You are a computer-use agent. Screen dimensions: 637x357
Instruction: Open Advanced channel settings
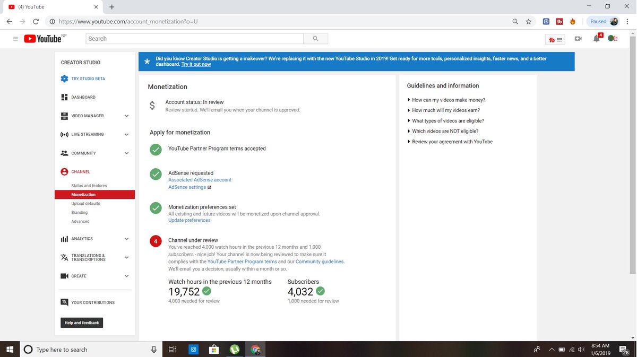click(81, 222)
